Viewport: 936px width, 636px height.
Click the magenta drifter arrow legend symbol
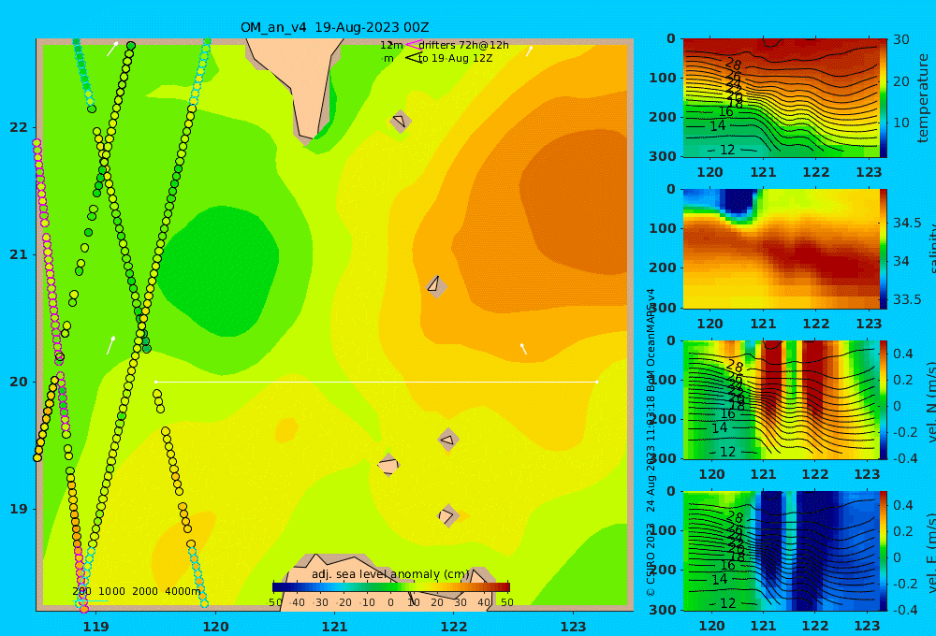(x=414, y=44)
